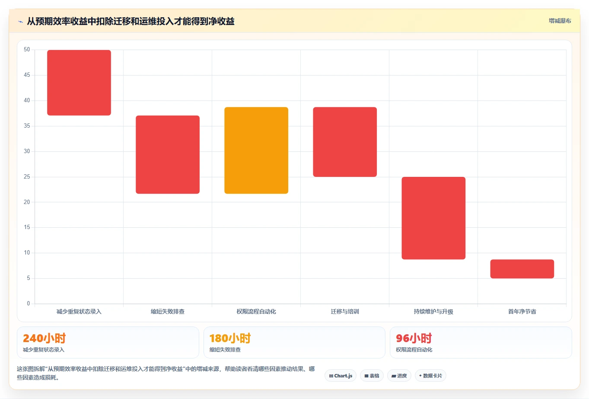Click the x-axis label 首年净节省

tap(522, 311)
